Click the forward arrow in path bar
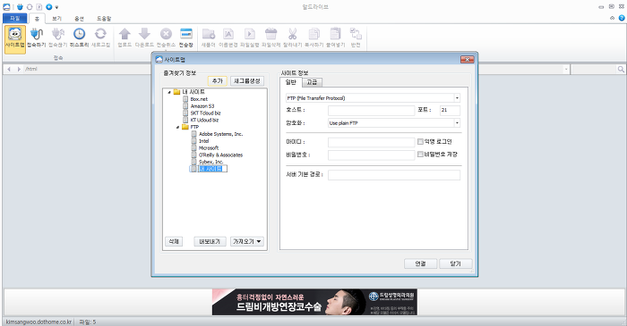 coord(19,69)
